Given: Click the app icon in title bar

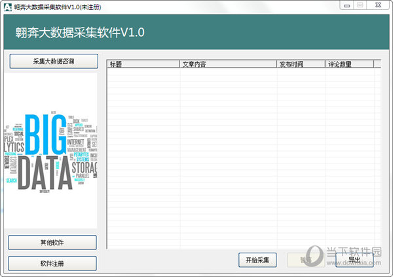Looking at the screenshot, I should click(x=8, y=7).
